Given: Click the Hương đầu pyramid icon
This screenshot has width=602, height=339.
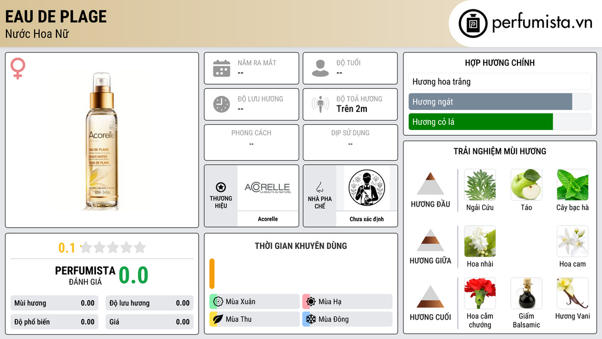Looking at the screenshot, I should (x=430, y=184).
